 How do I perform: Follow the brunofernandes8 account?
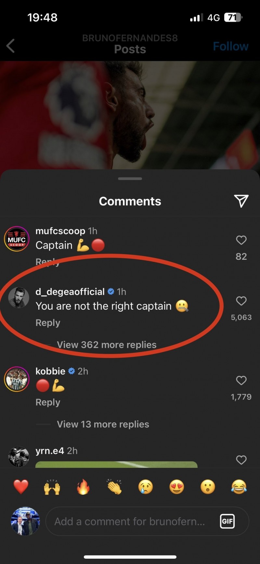(231, 46)
